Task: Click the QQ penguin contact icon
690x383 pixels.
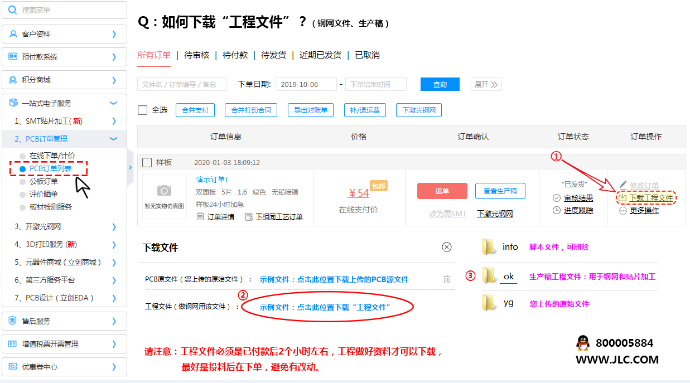Action: tap(582, 343)
